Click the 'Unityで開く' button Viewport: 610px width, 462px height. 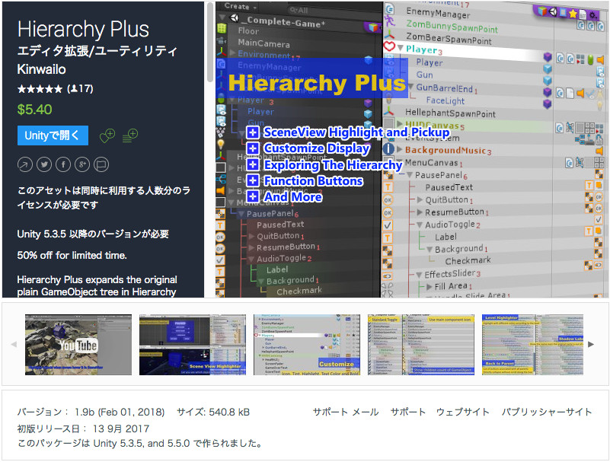(53, 135)
